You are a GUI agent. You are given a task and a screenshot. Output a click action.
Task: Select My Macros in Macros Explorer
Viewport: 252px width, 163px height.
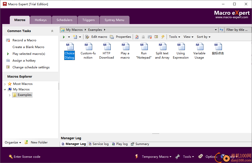click(21, 89)
